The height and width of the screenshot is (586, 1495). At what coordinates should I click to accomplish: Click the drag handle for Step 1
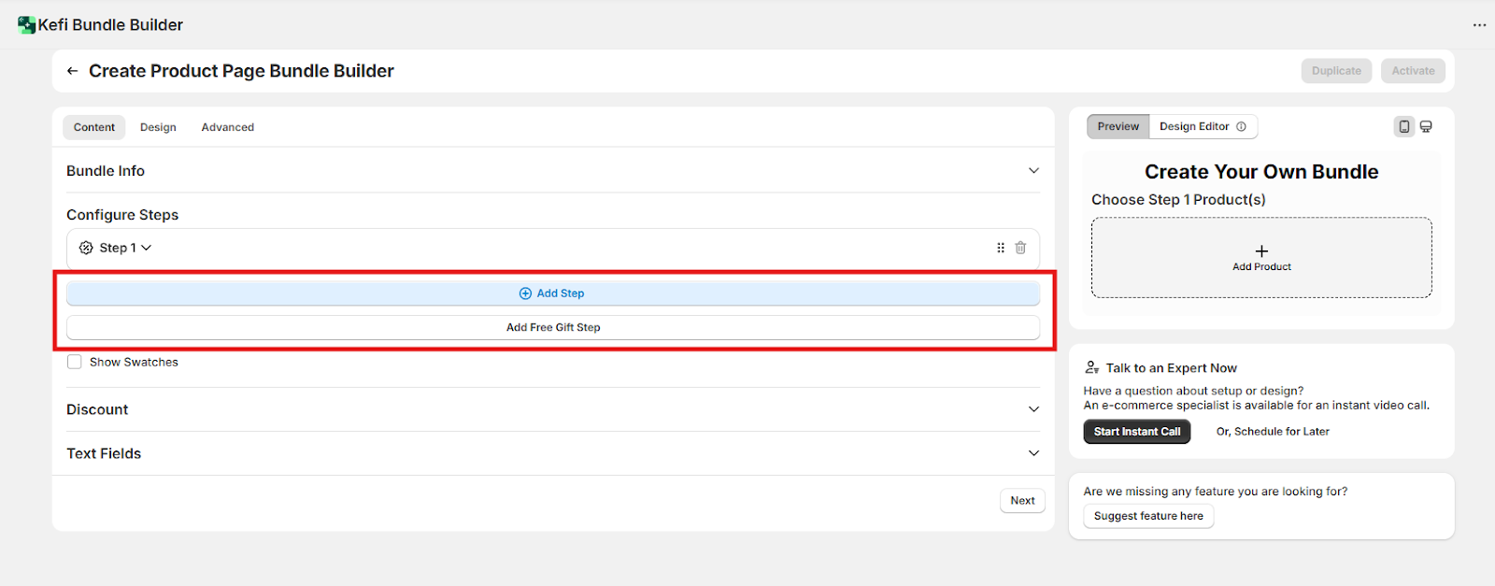tap(1001, 248)
